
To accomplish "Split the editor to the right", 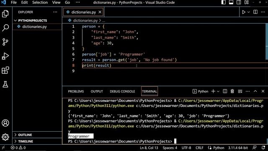I will (x=255, y=12).
